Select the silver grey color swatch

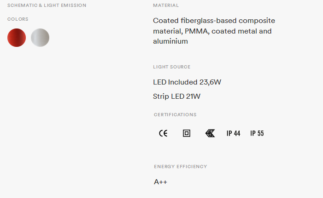40,38
